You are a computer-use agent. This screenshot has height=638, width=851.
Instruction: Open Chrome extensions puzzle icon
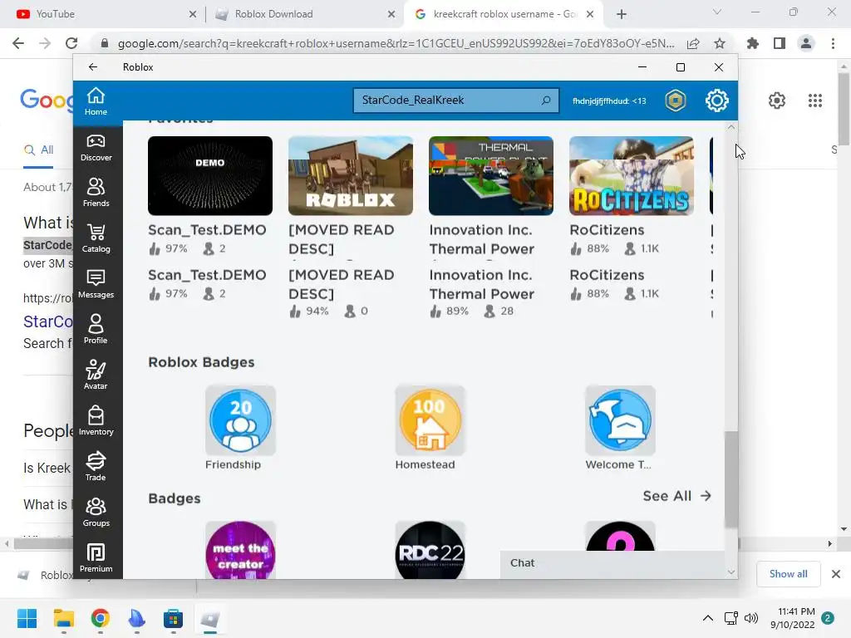click(753, 43)
